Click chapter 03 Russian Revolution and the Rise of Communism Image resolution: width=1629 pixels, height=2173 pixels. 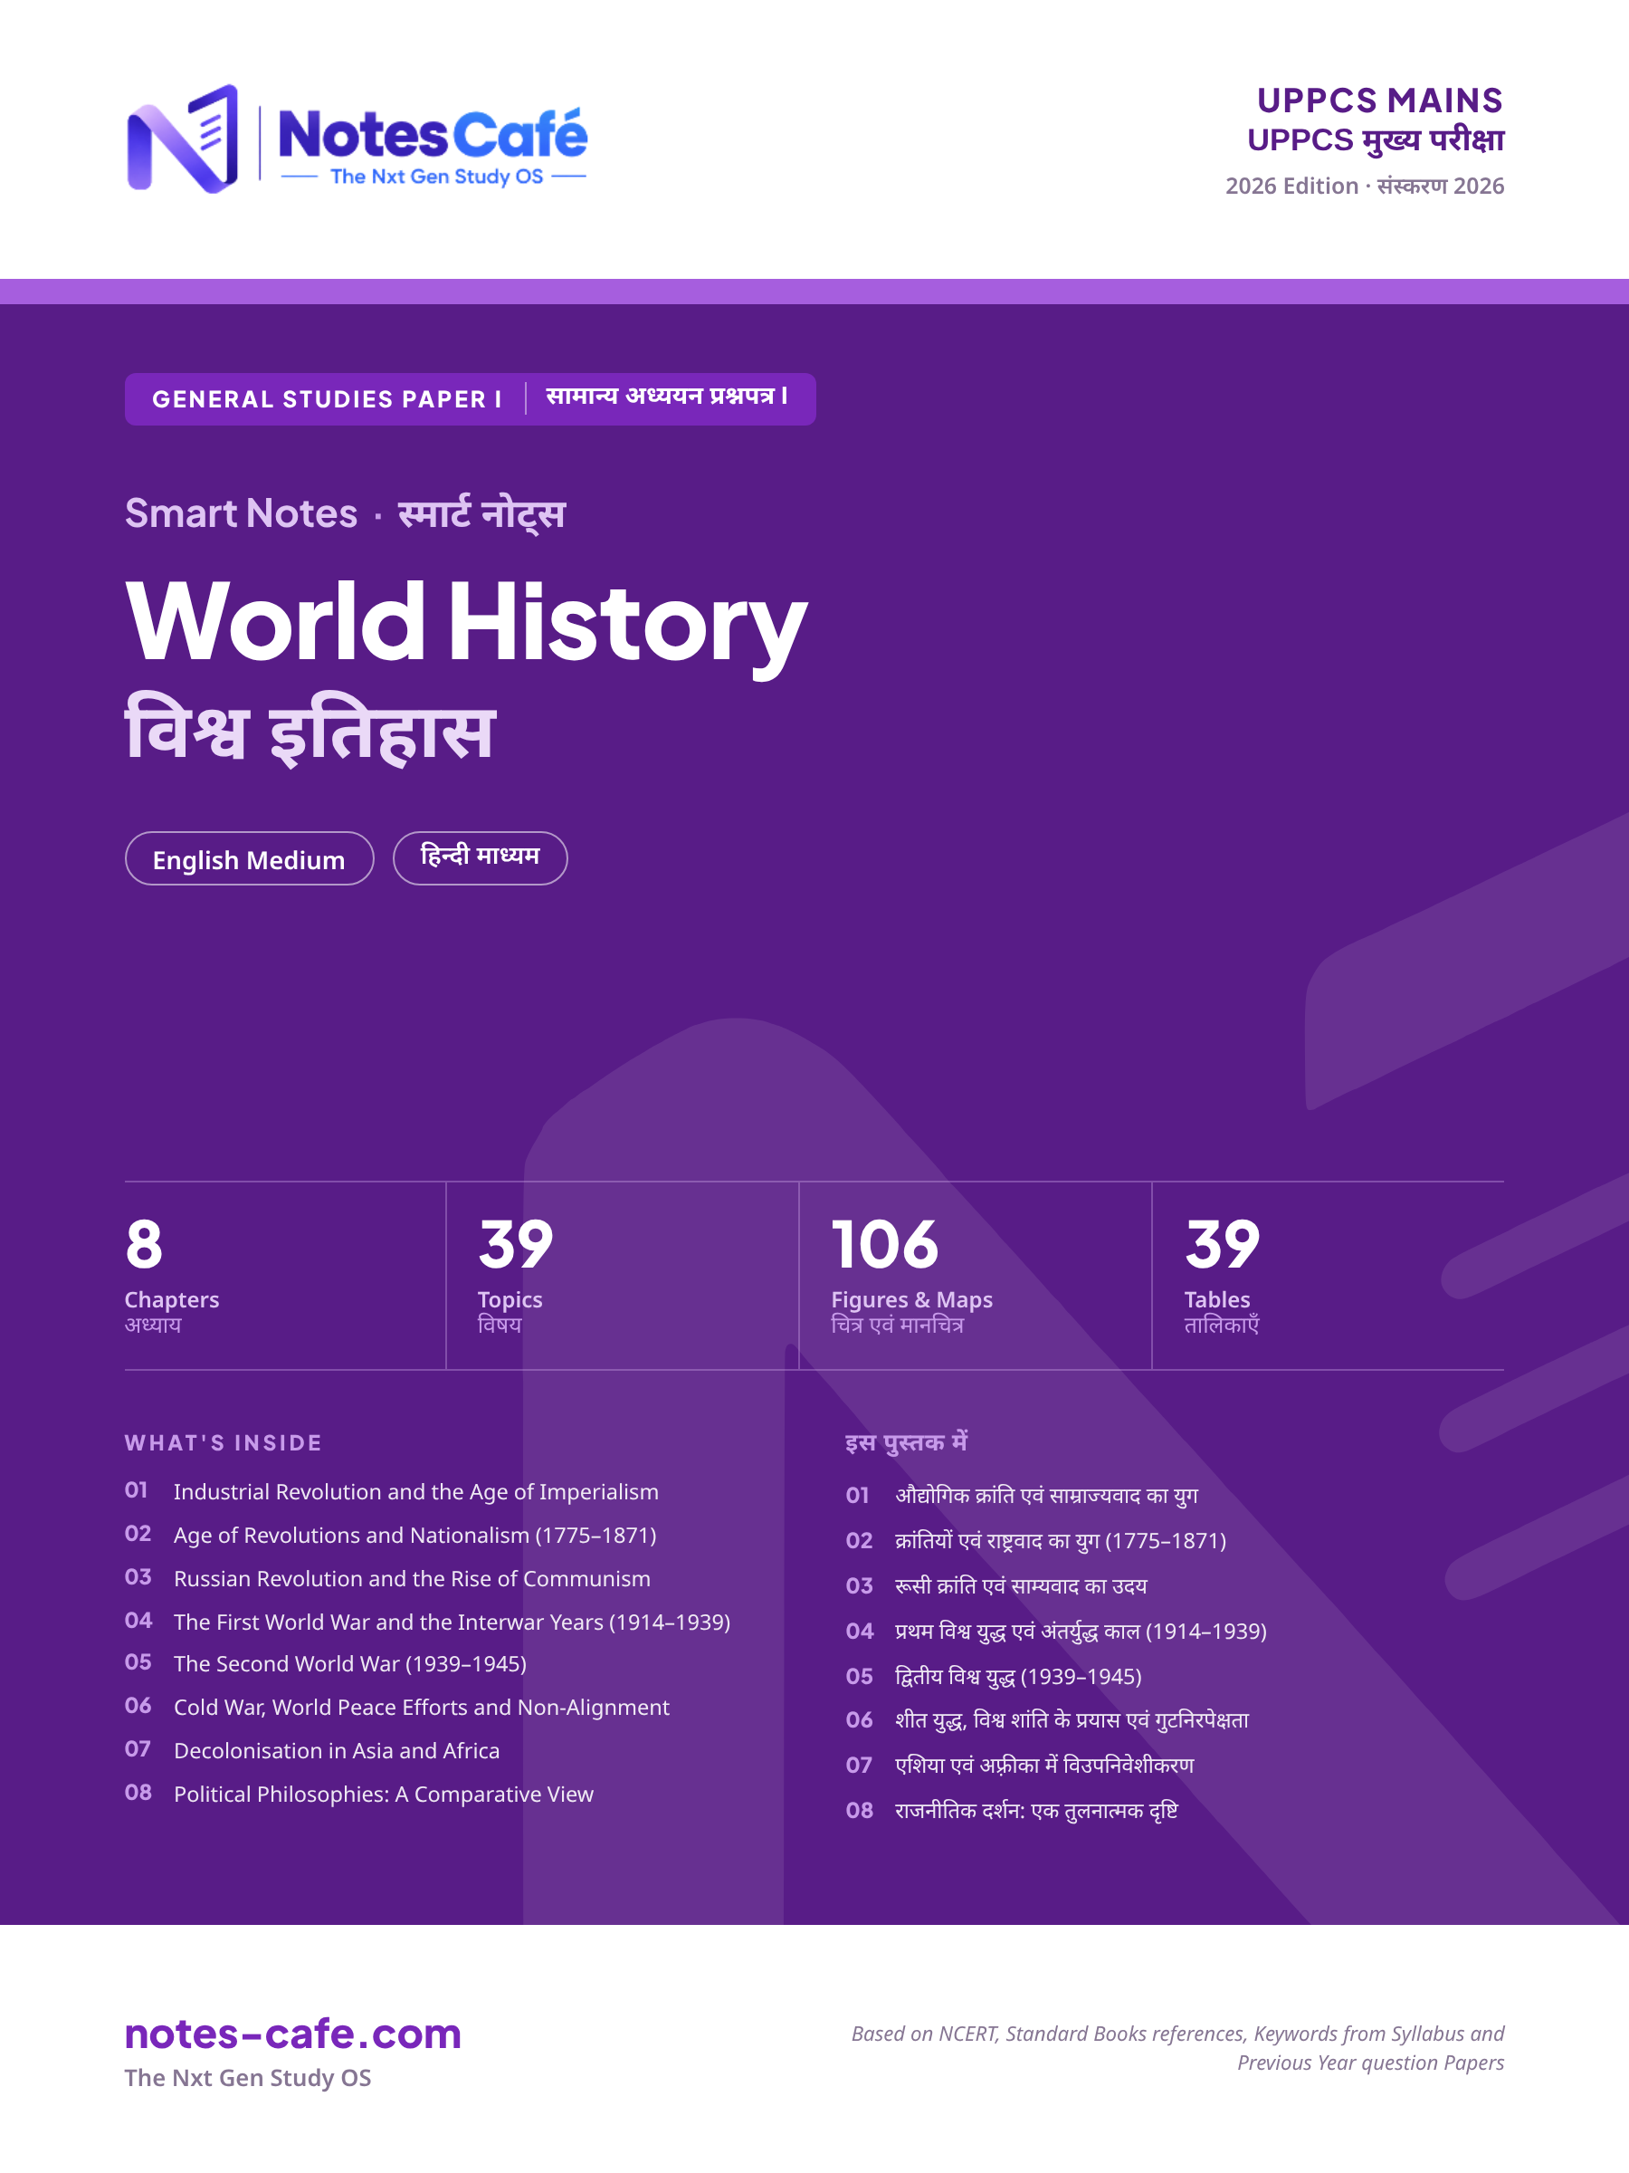pyautogui.click(x=388, y=1577)
